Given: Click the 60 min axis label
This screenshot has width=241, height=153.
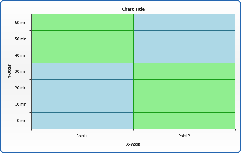Looking at the screenshot, I should point(21,23).
